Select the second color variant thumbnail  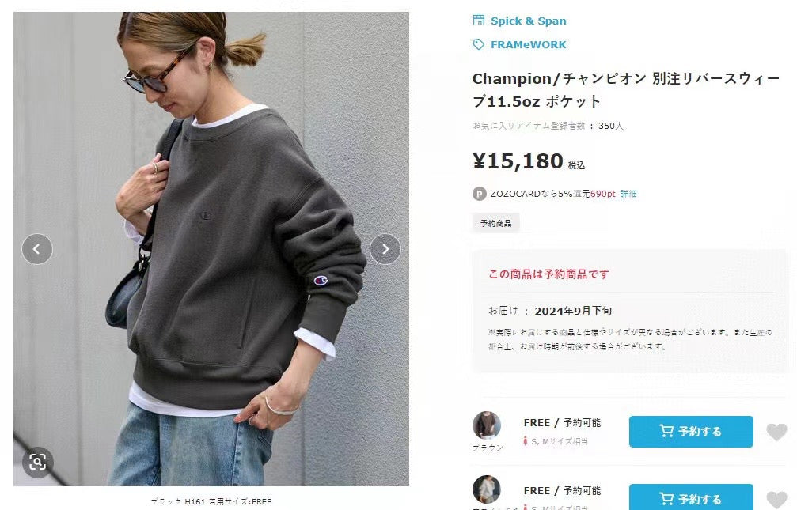pos(487,489)
